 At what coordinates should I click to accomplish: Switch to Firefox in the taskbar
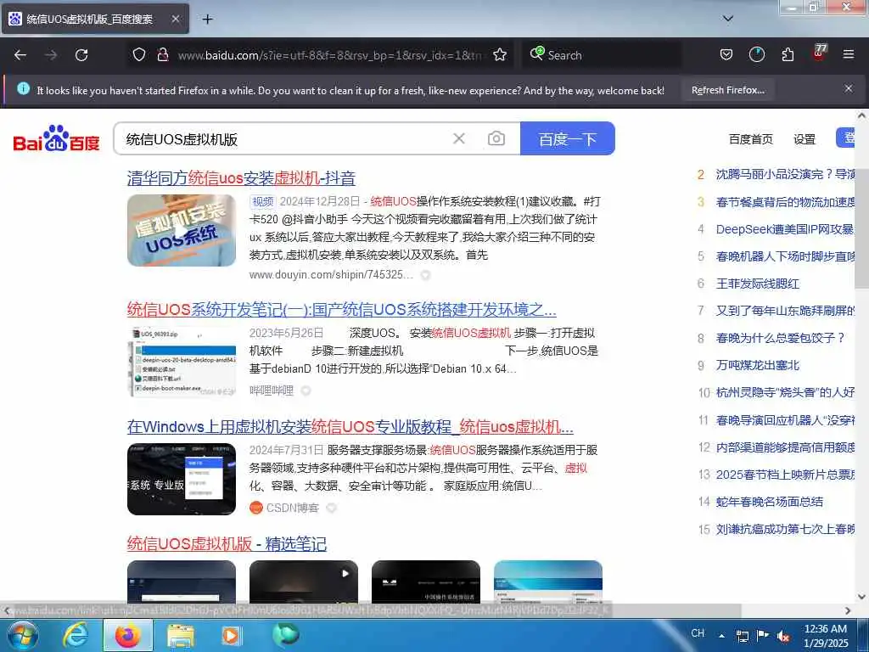tap(127, 635)
